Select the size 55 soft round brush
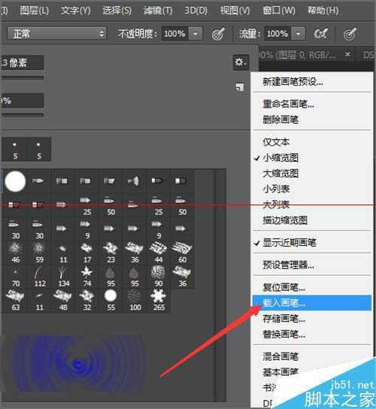This screenshot has width=376, height=409. tap(111, 301)
